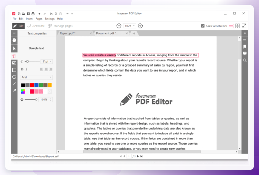The image size is (259, 175).
Task: Open the Settings menu
Action: click(x=50, y=19)
